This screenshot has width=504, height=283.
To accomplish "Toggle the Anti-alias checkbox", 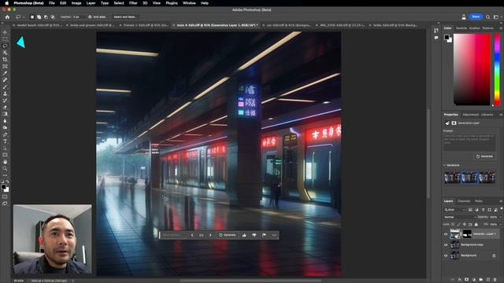I will coord(90,17).
